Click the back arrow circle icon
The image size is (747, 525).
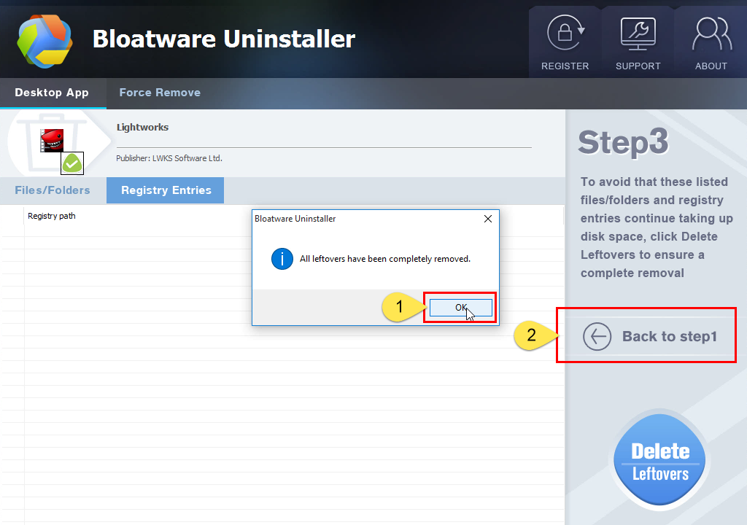tap(597, 336)
